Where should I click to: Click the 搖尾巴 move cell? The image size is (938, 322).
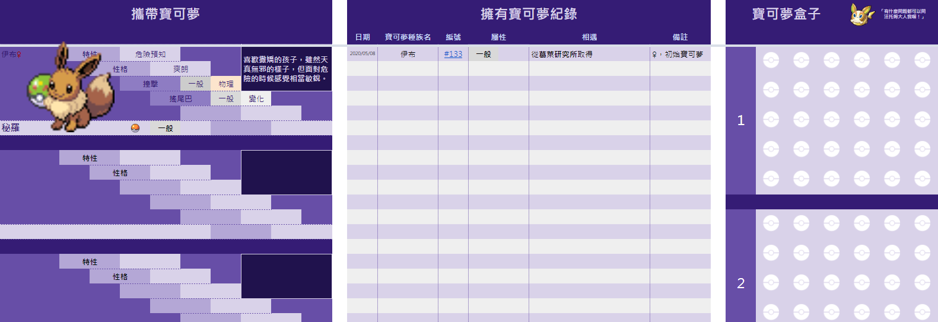180,98
